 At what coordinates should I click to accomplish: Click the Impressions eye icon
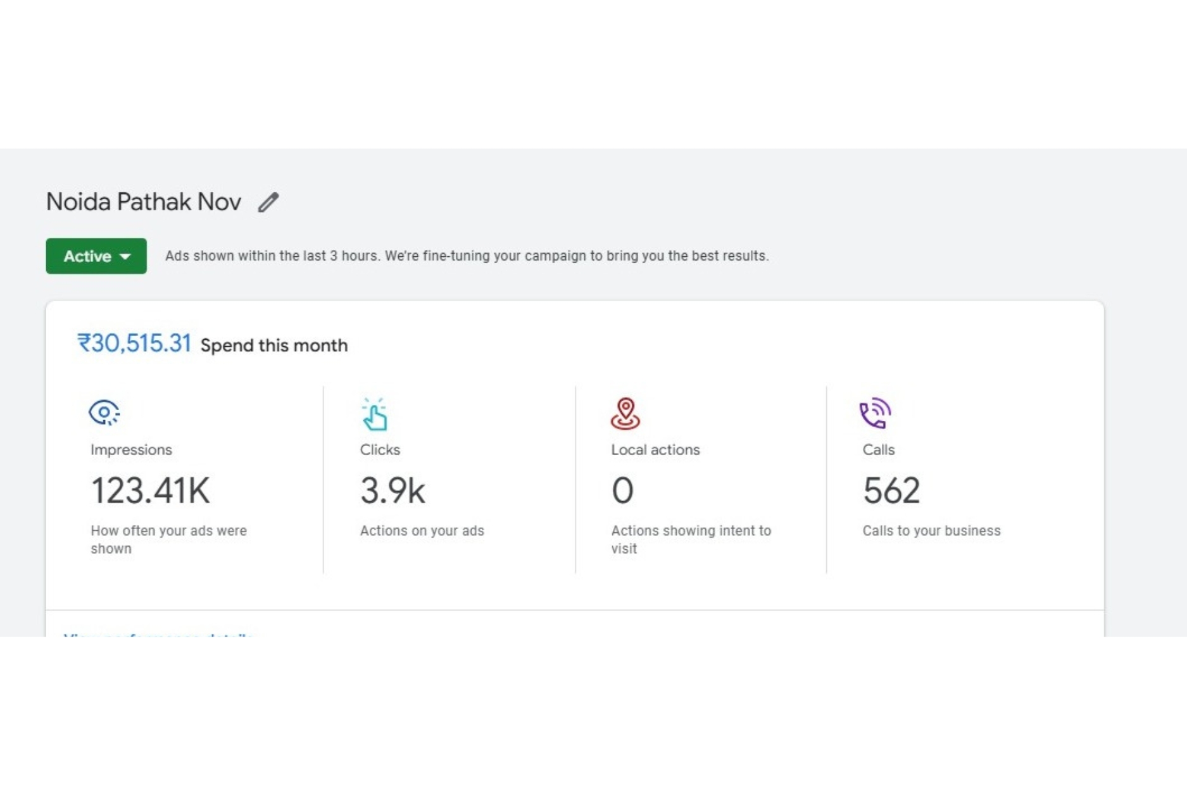[104, 413]
